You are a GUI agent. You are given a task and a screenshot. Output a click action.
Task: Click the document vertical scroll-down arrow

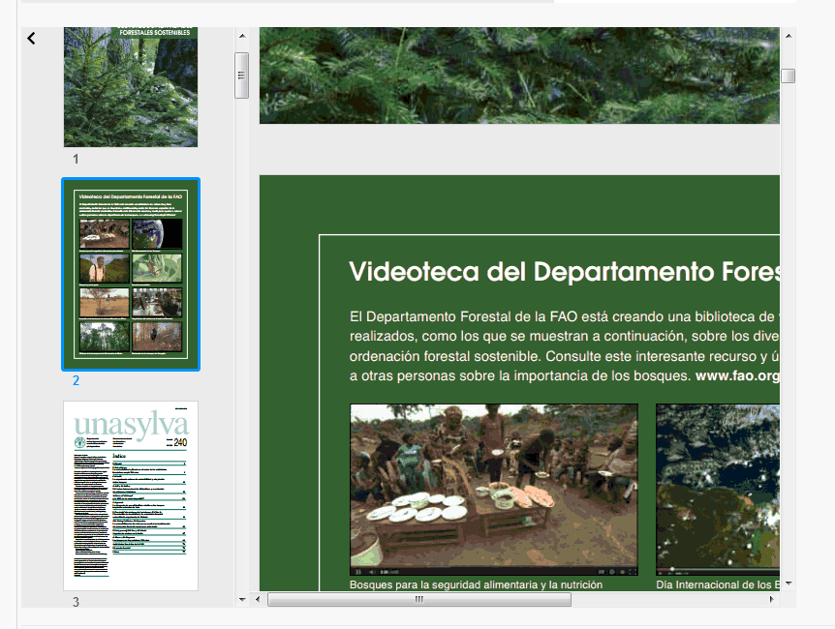click(x=789, y=584)
